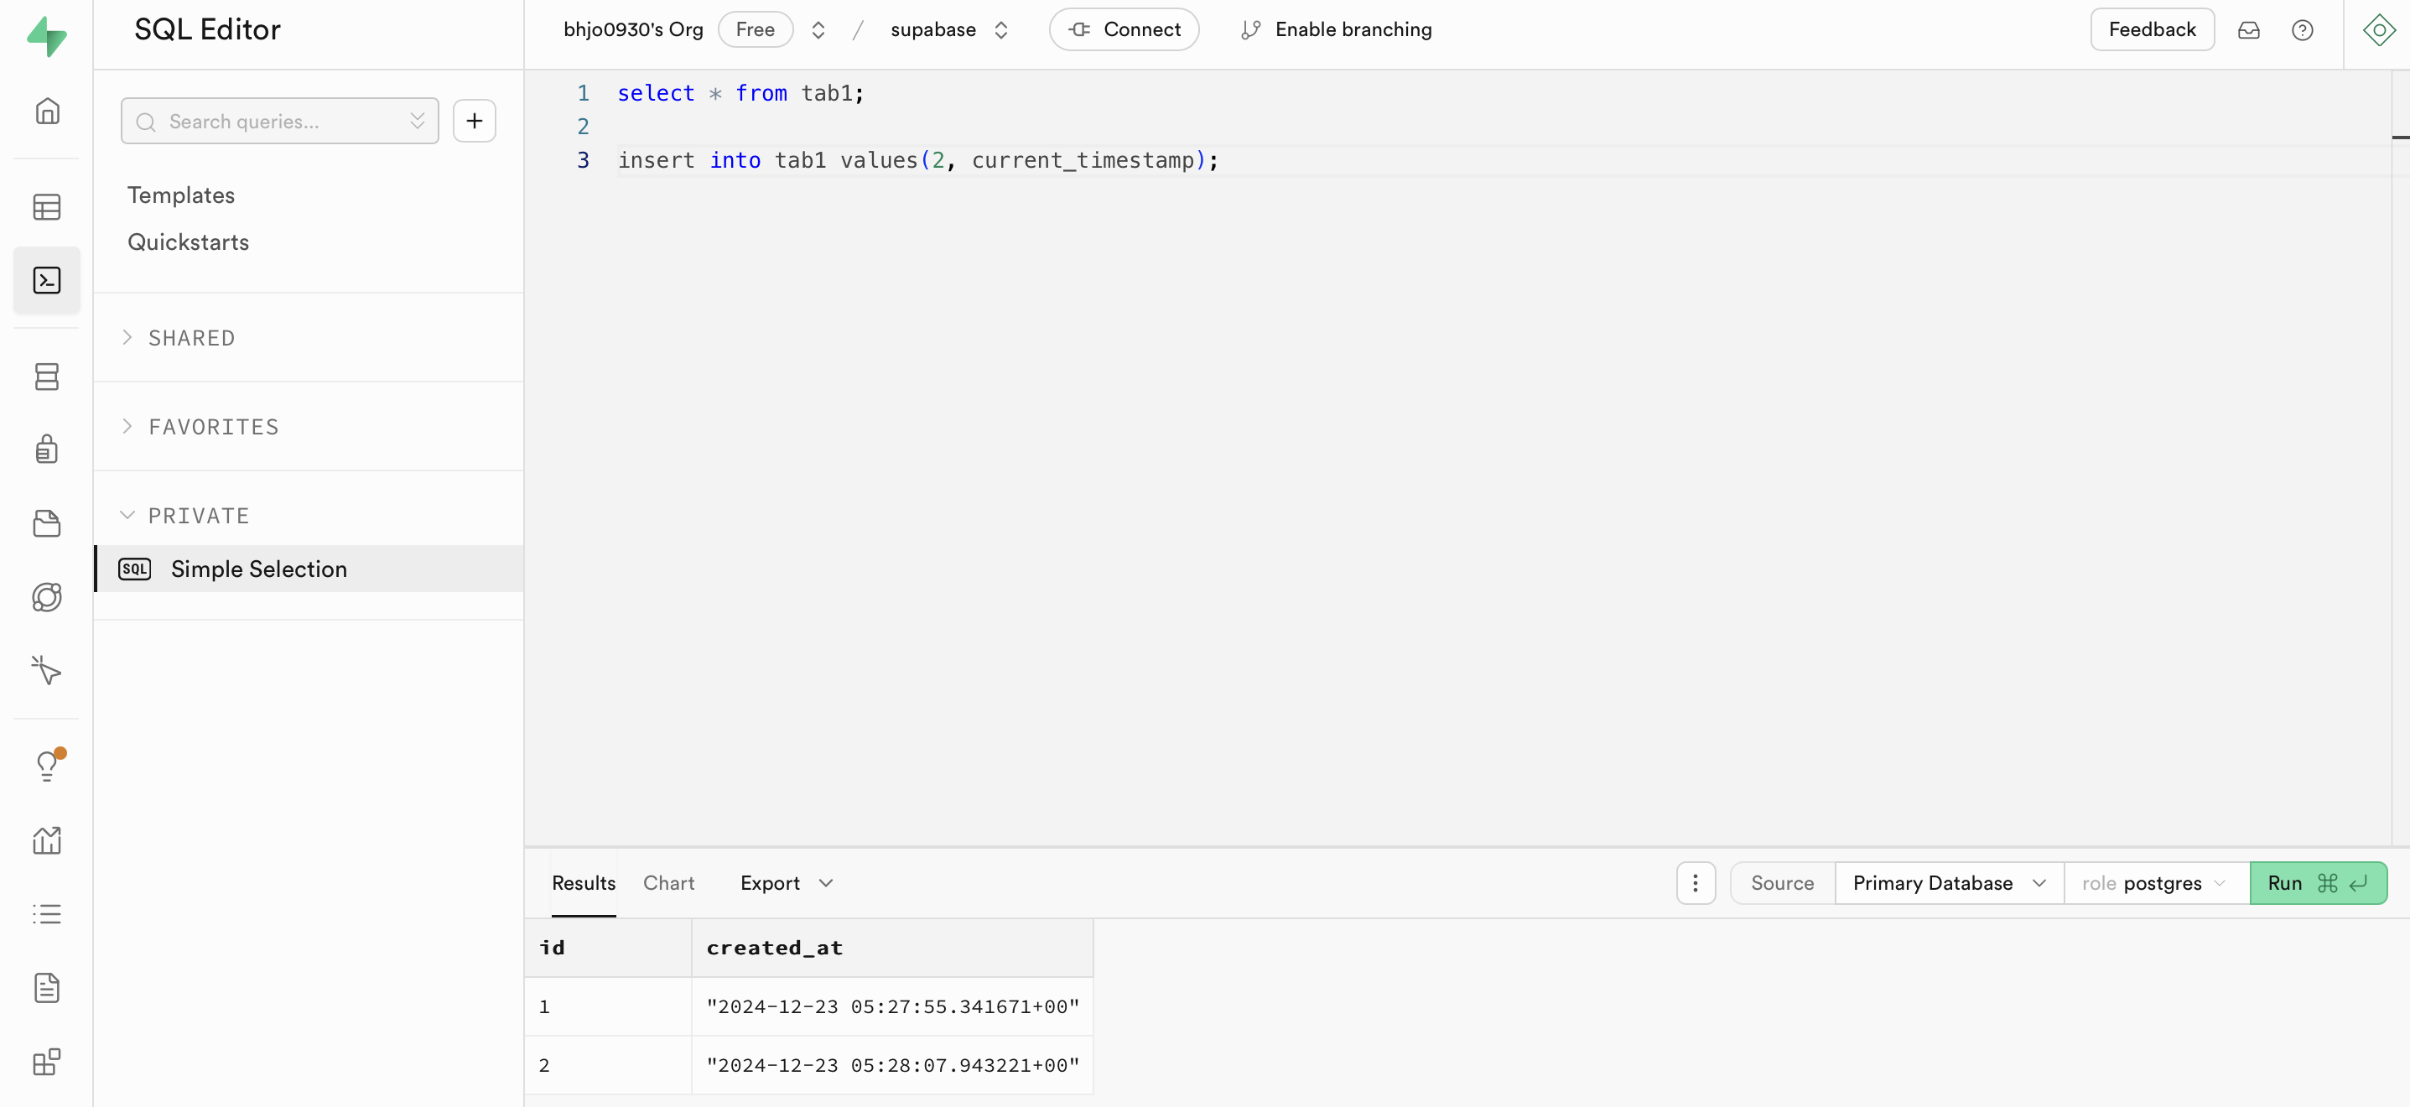Open the Advisors lightbulb icon
This screenshot has height=1107, width=2410.
(x=47, y=766)
